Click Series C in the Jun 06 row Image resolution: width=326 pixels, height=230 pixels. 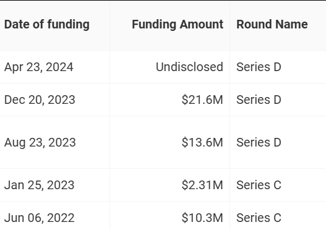pyautogui.click(x=259, y=218)
